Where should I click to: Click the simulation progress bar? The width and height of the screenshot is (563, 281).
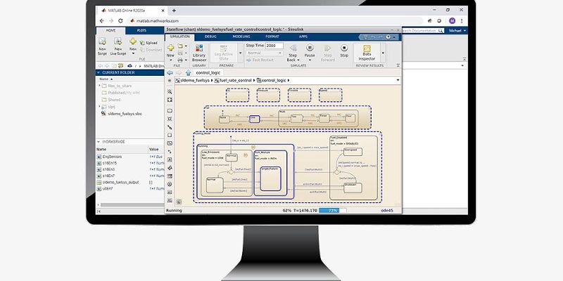[x=332, y=210]
